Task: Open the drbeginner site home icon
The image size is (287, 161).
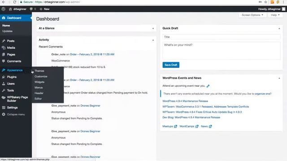Action: (10, 9)
